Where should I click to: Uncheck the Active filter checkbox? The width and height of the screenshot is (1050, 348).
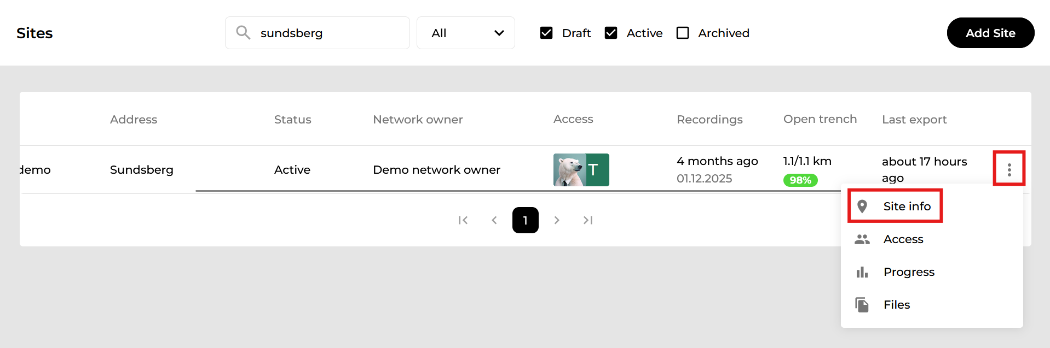(611, 33)
